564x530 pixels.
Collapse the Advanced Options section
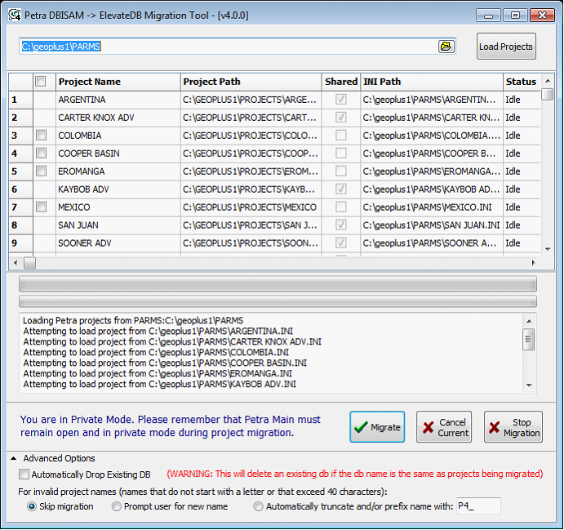click(14, 458)
